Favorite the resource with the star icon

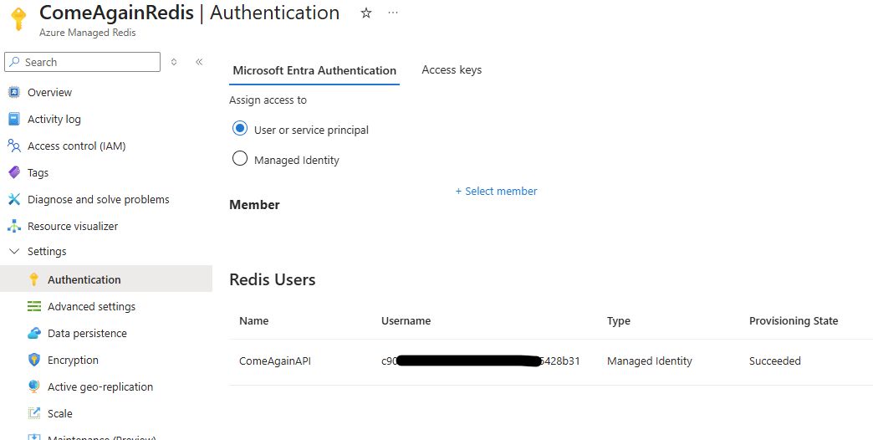365,13
